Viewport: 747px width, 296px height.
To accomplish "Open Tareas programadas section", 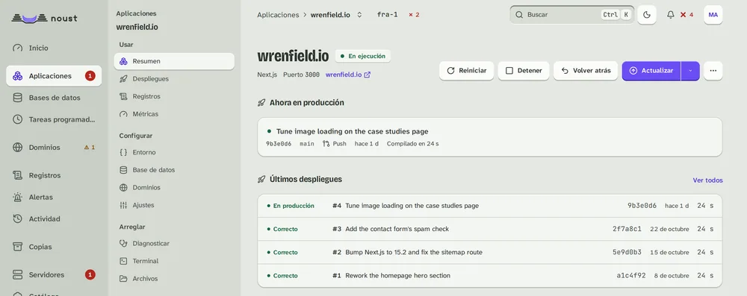I will click(x=54, y=119).
